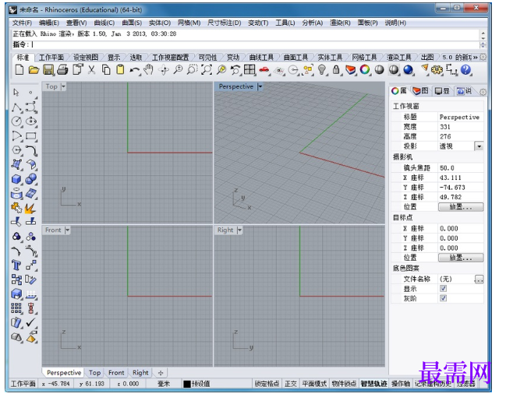The image size is (506, 397).
Task: Switch to the 实体工具 toolbar tab
Action: [x=330, y=58]
